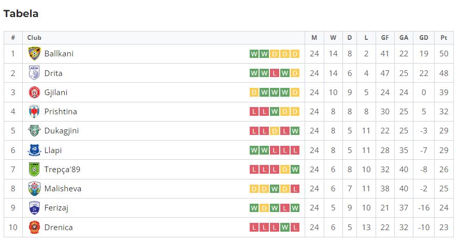The image size is (459, 242).
Task: Click the Gjilani club logo
Action: (x=34, y=93)
